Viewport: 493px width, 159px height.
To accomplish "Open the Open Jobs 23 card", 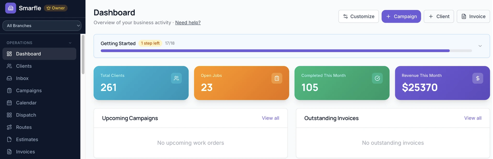I will [x=242, y=83].
